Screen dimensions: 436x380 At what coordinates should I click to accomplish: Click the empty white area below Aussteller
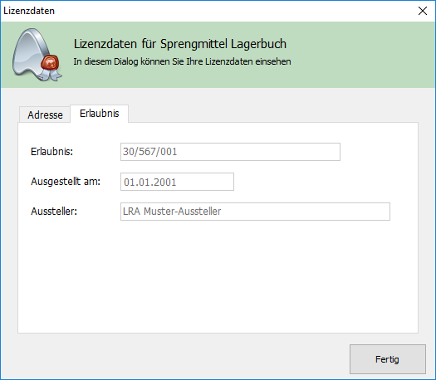pos(218,278)
